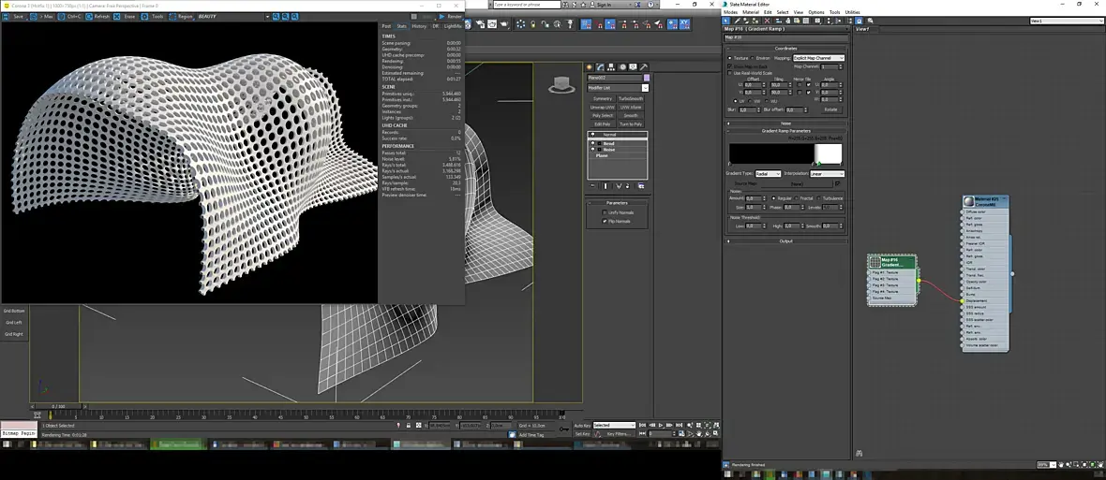The width and height of the screenshot is (1106, 480).
Task: Open the Material menu in Slate Editor
Action: (x=753, y=12)
